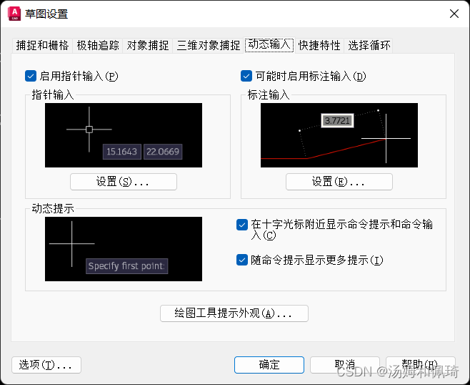Click the AutoCAD app icon in the title bar
This screenshot has height=385, width=470.
(14, 14)
